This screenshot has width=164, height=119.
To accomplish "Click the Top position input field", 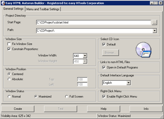I will click(82, 79).
